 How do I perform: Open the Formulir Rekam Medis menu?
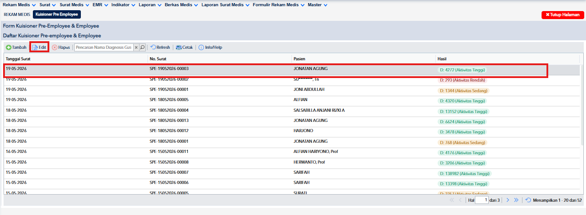pyautogui.click(x=279, y=5)
